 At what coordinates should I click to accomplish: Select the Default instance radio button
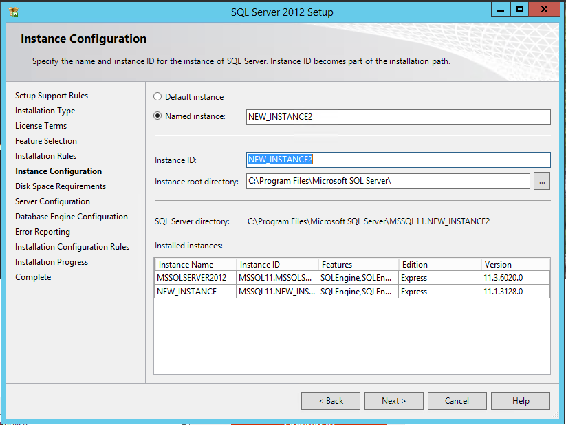(158, 97)
